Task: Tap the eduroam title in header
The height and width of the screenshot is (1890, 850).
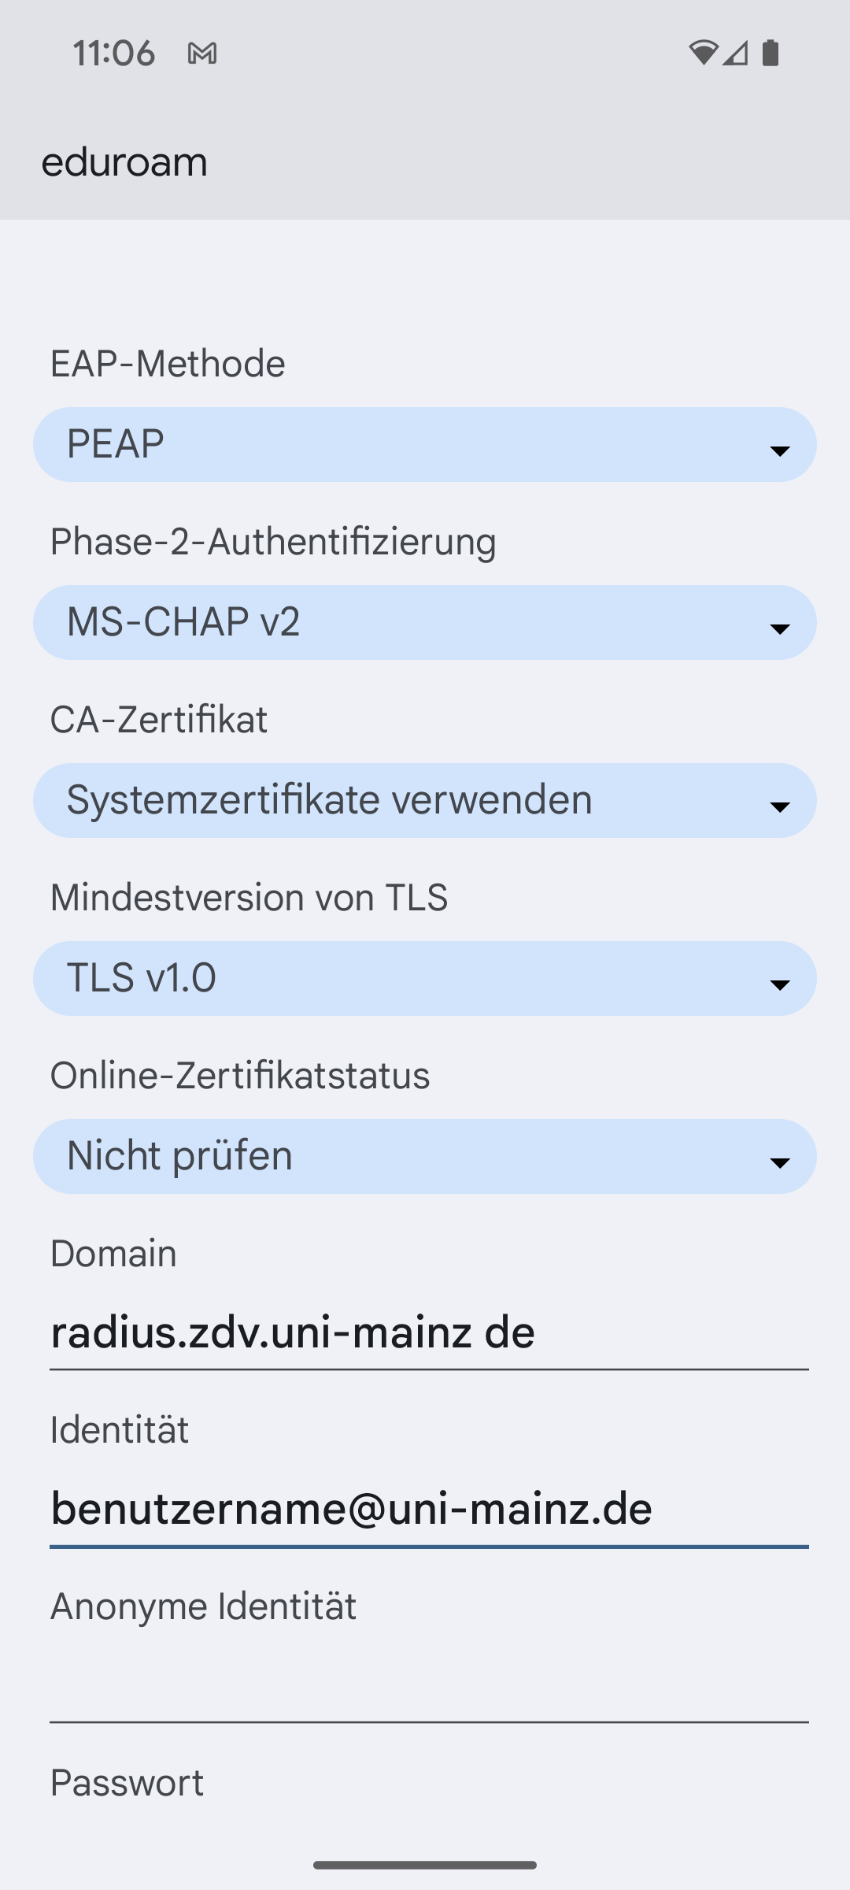Action: 124,162
